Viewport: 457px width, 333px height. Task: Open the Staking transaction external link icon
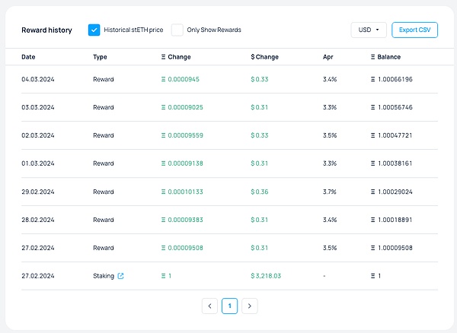[x=121, y=276]
